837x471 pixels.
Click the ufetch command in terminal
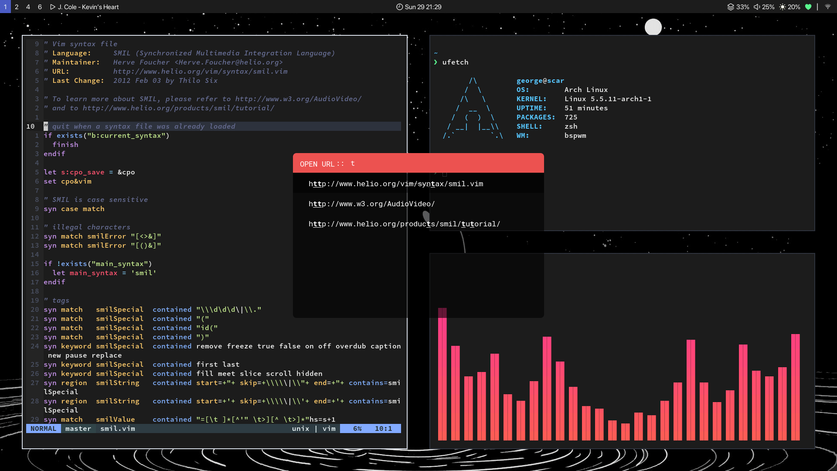(456, 62)
